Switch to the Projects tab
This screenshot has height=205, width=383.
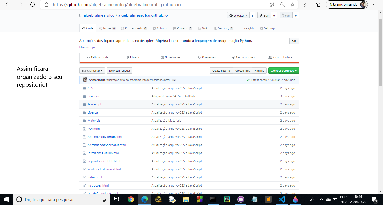point(182,28)
